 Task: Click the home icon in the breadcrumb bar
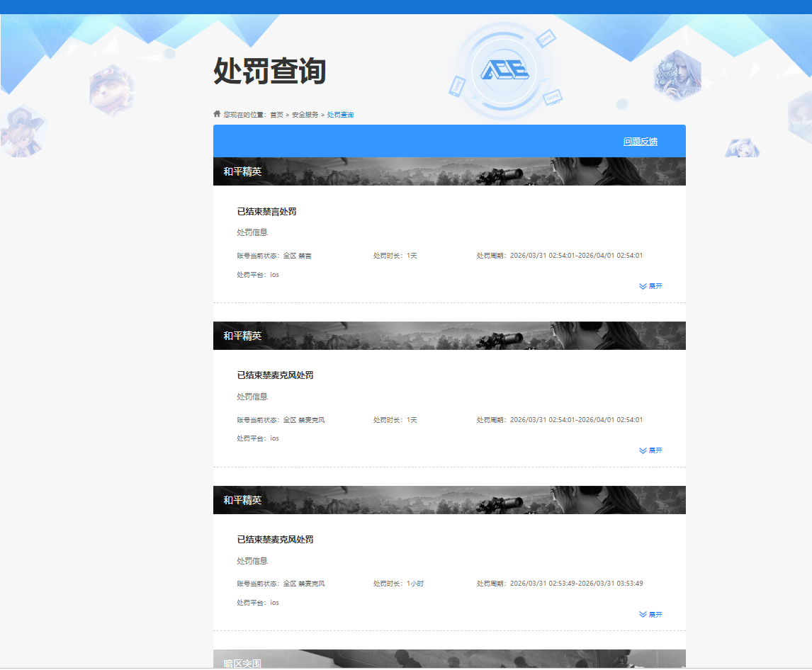click(217, 113)
